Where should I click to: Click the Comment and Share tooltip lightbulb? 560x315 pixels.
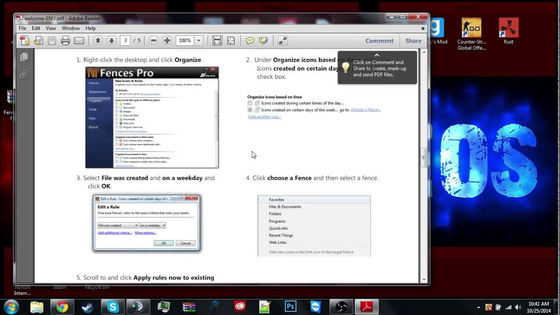(346, 68)
